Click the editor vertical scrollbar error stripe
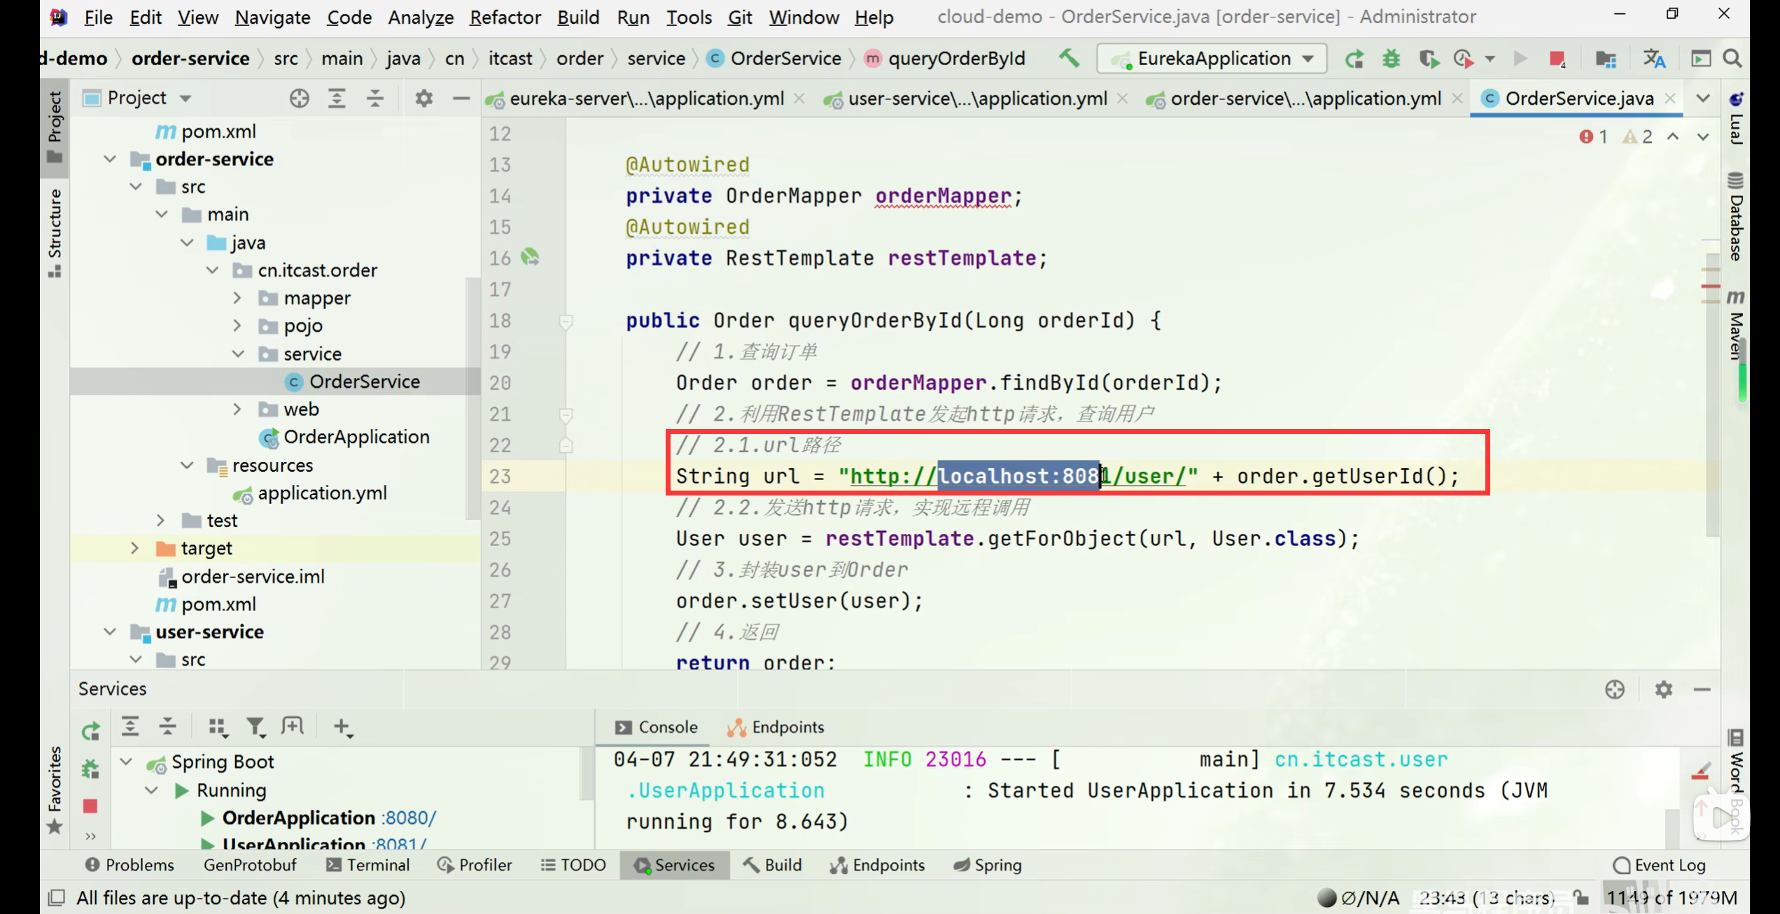1780x914 pixels. (1711, 286)
